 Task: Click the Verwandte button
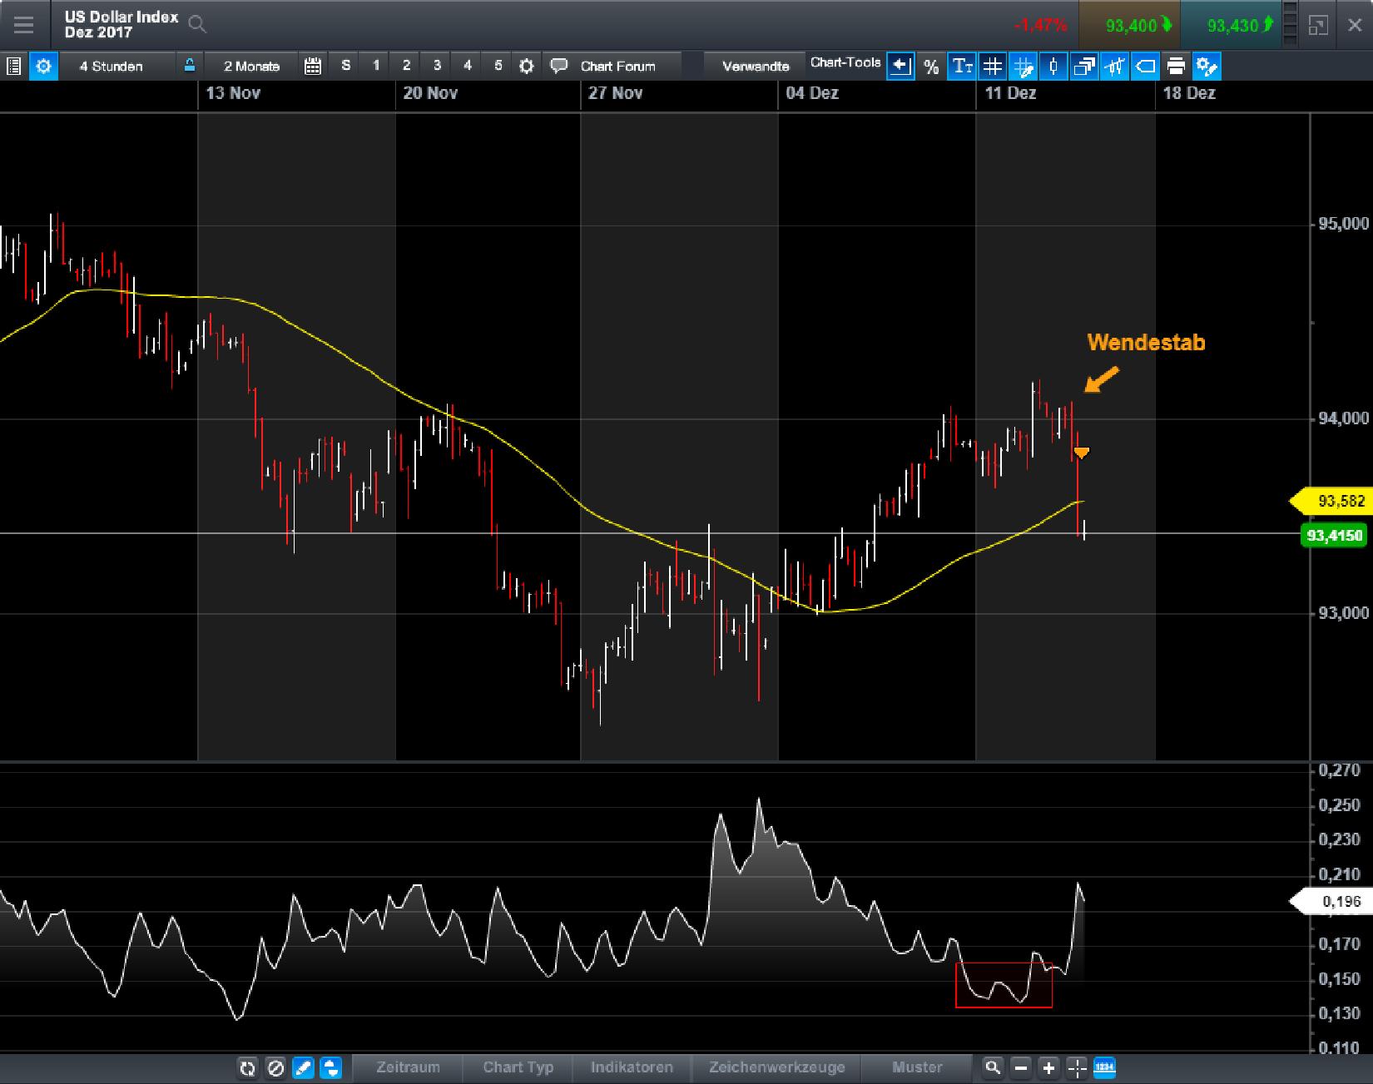[756, 64]
